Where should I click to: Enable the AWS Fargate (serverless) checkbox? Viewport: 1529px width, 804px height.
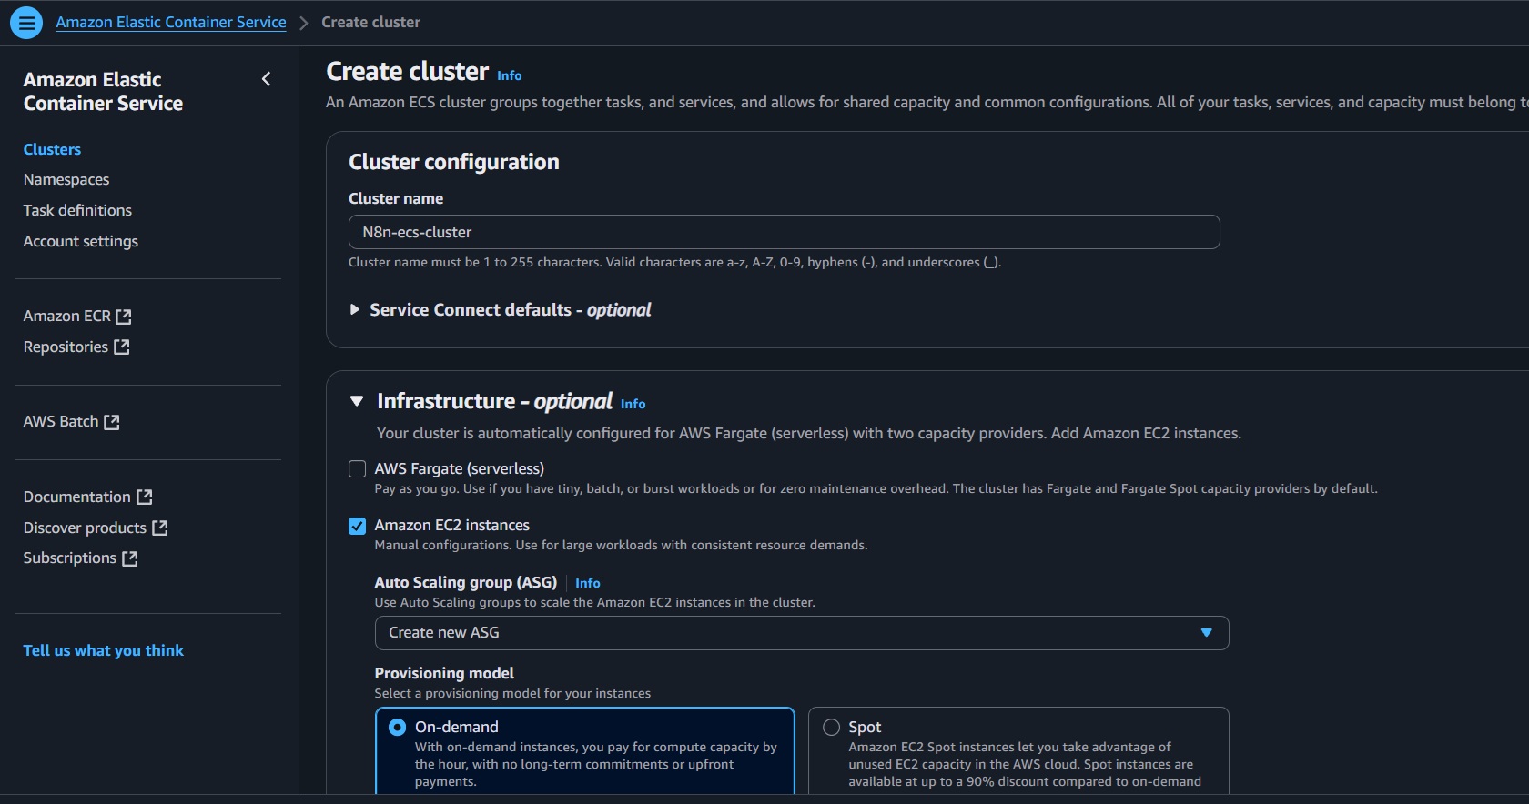coord(358,469)
